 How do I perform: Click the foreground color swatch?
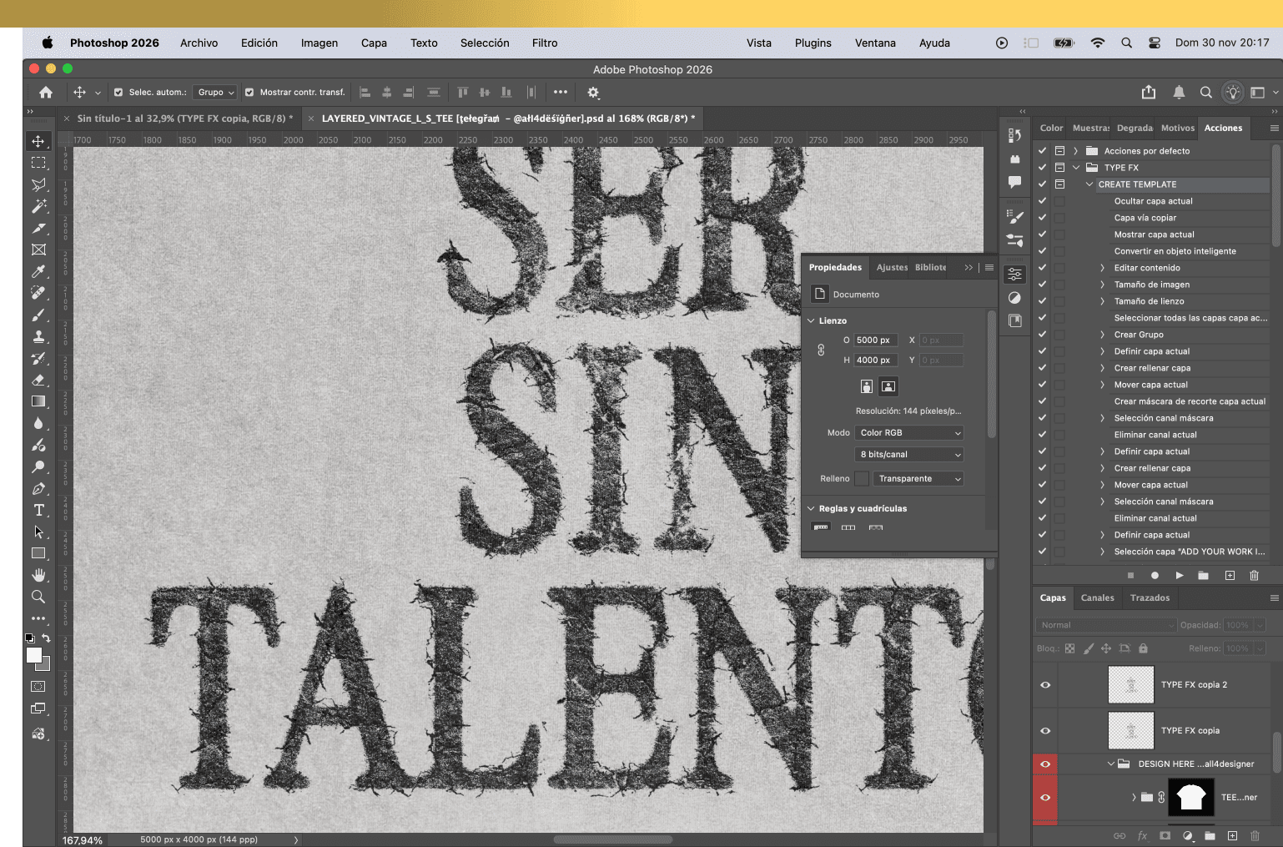point(33,655)
